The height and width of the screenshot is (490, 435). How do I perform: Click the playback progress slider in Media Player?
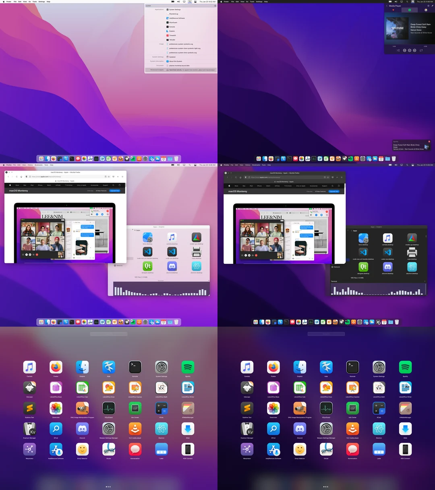tap(408, 46)
